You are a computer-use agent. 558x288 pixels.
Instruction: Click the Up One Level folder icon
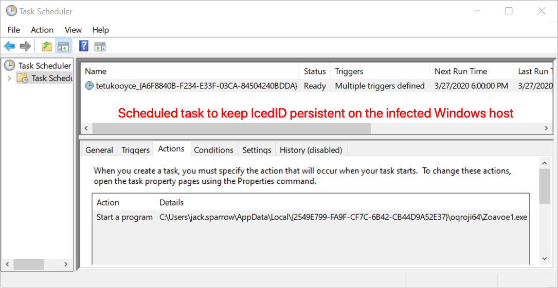47,46
